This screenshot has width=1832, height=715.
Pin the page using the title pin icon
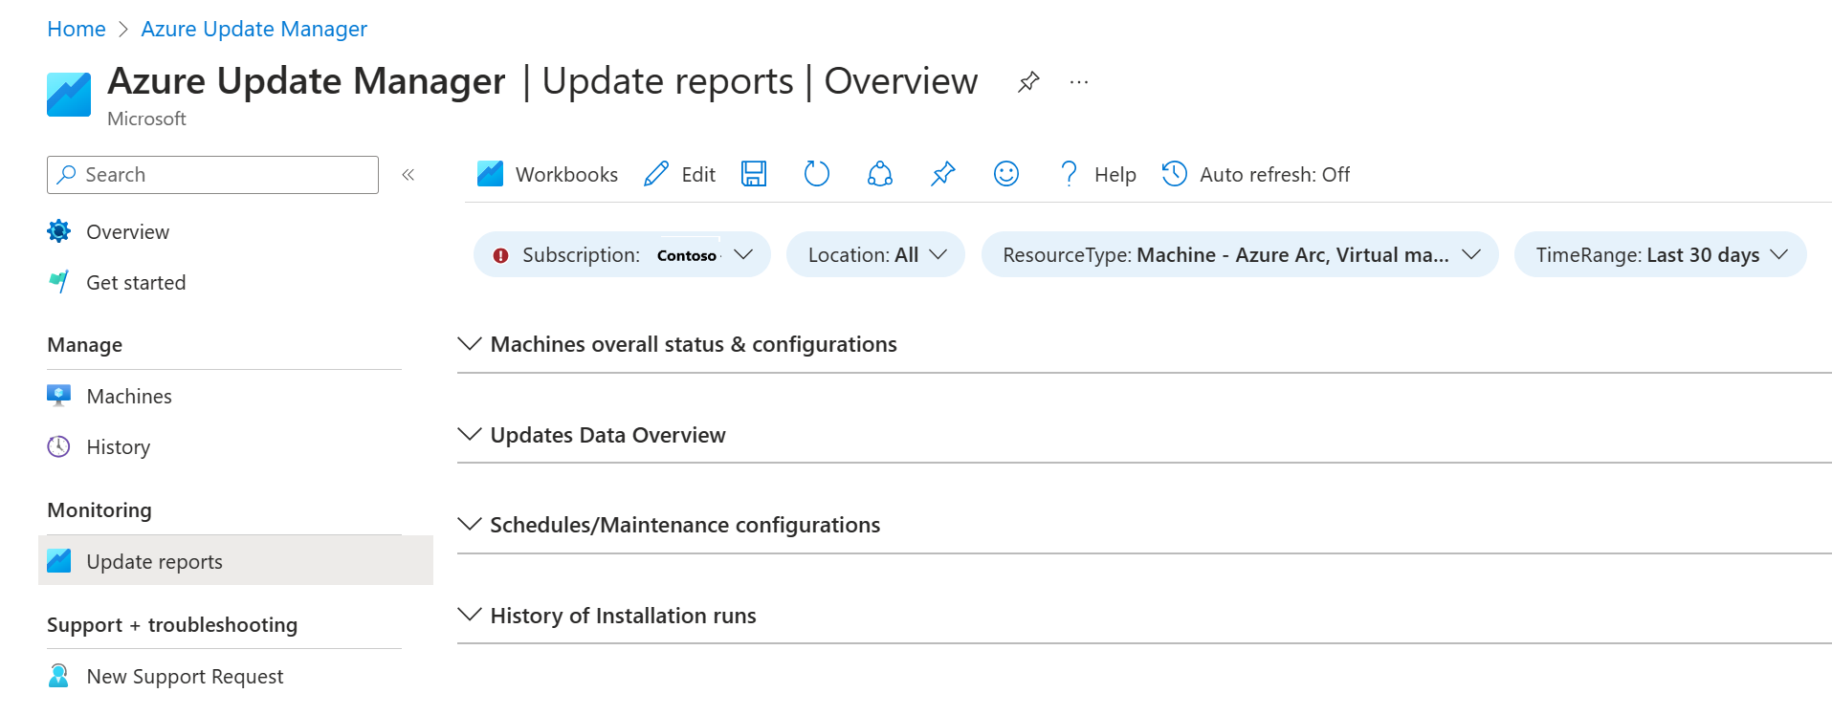[x=1028, y=82]
